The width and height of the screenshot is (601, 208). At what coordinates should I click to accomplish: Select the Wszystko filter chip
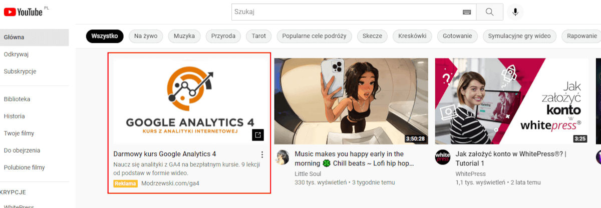pyautogui.click(x=105, y=36)
